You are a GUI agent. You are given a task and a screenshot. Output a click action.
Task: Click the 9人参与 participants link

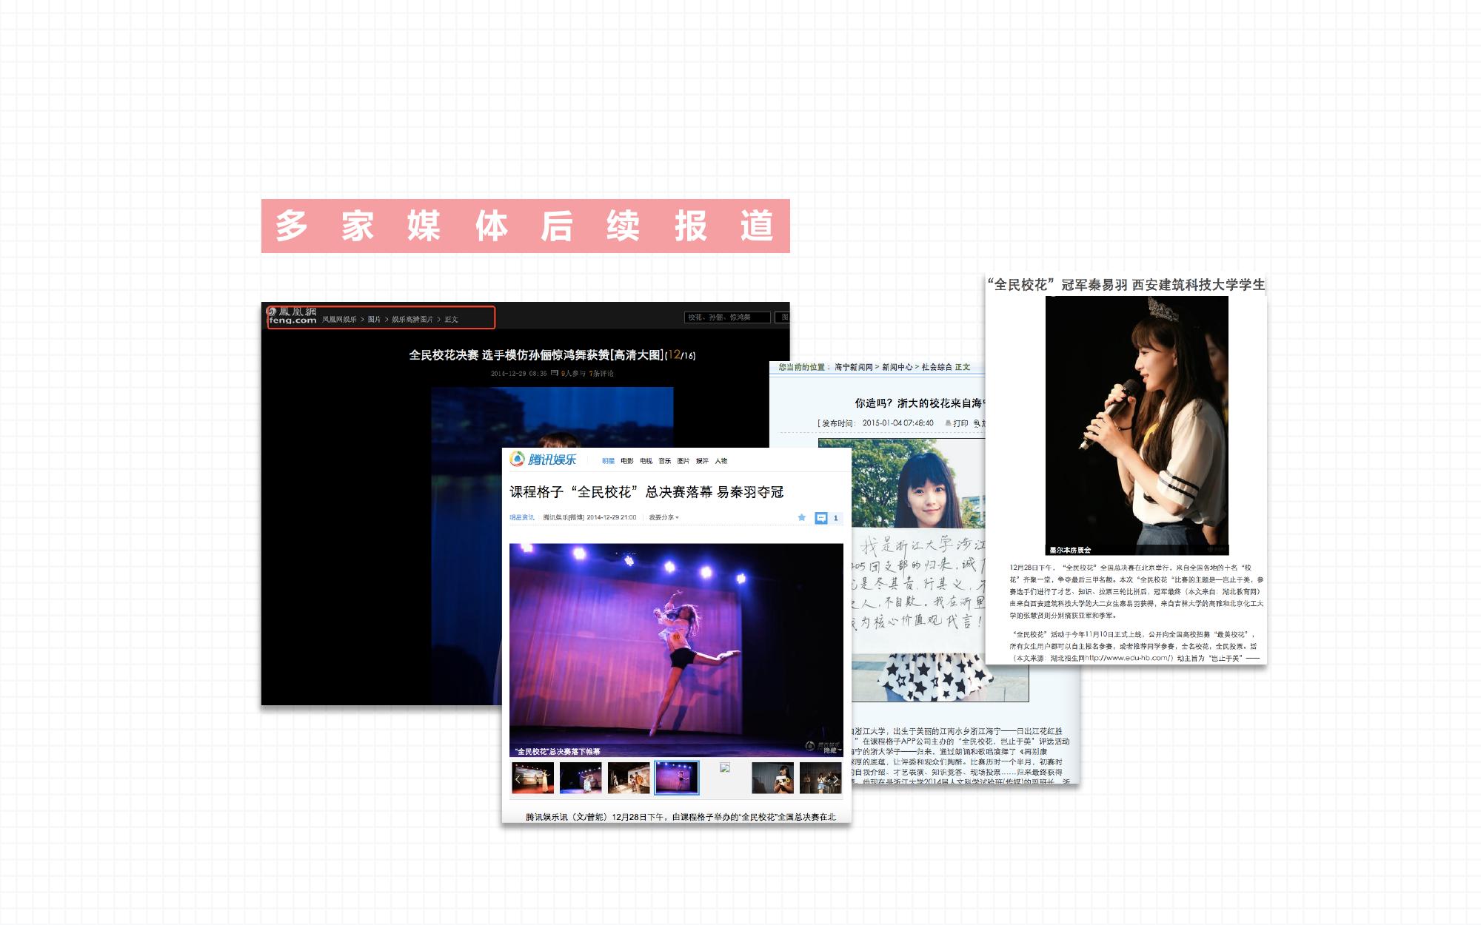573,373
